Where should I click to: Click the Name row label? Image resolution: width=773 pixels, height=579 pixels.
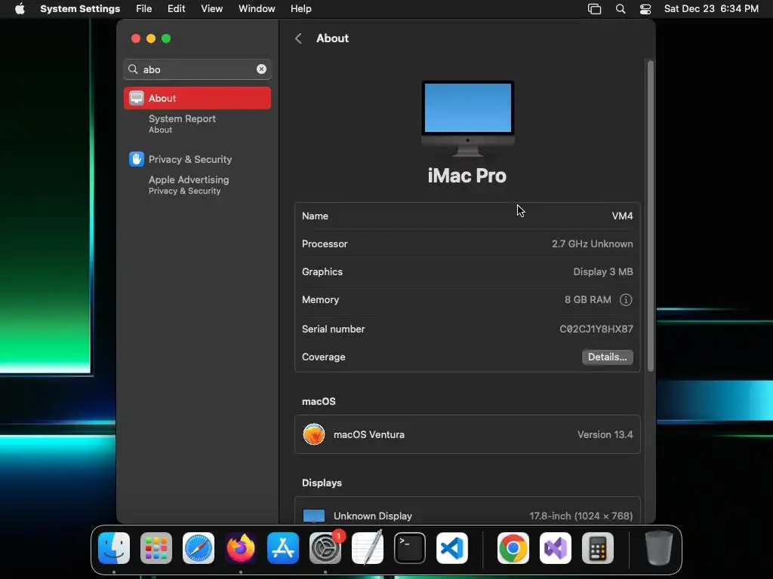[x=315, y=216]
